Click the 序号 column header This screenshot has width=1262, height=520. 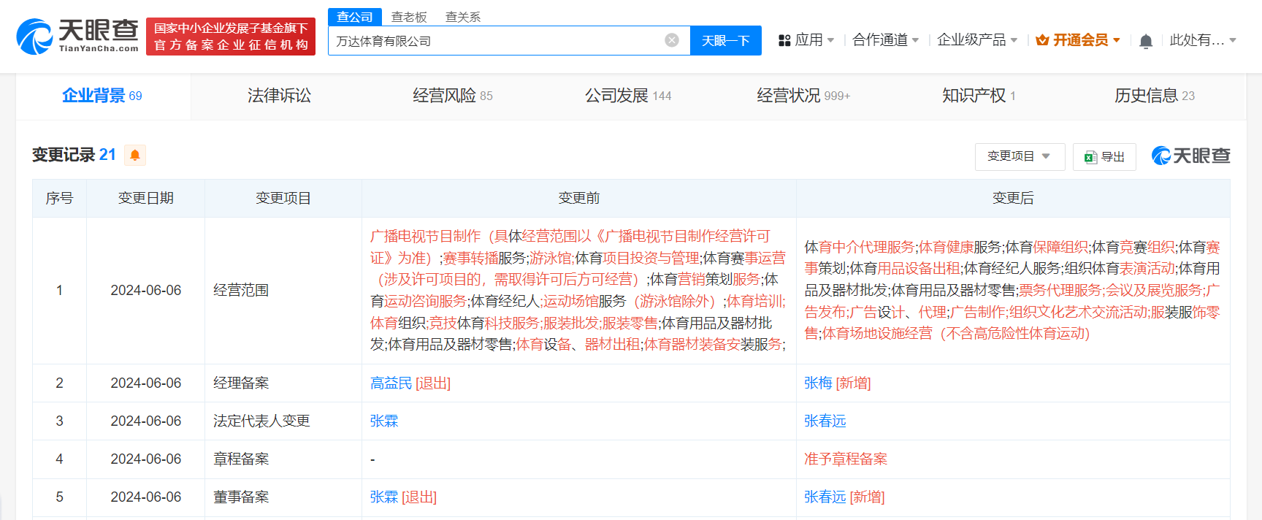point(59,198)
